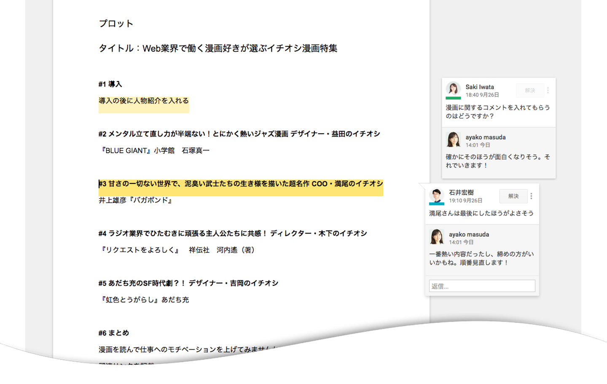Viewport: 607px width, 384px height.
Task: Click the『リクエストをよろしく』祥伝社 line
Action: (178, 250)
